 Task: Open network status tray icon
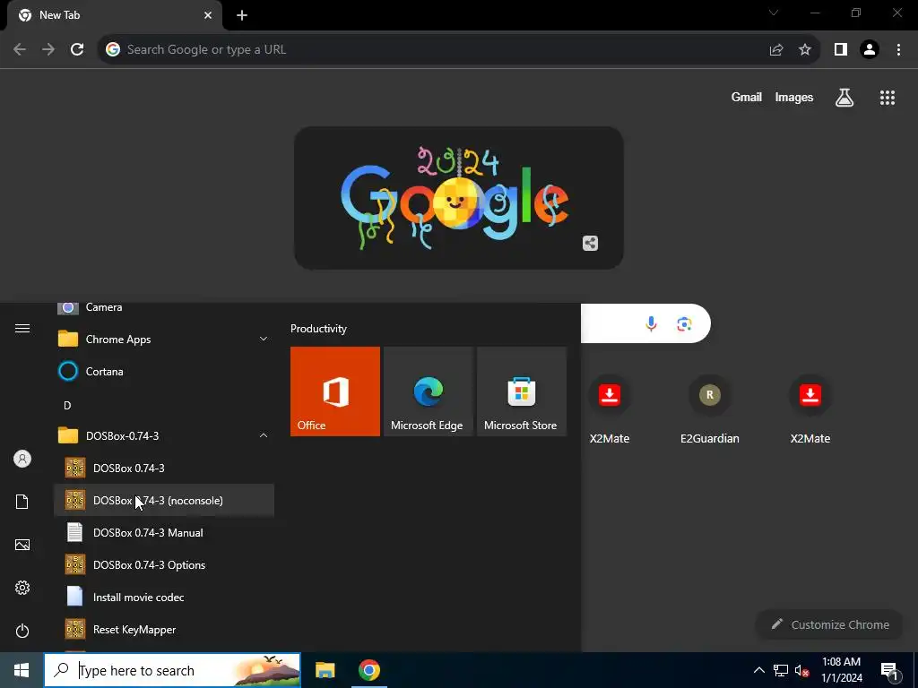pos(781,670)
